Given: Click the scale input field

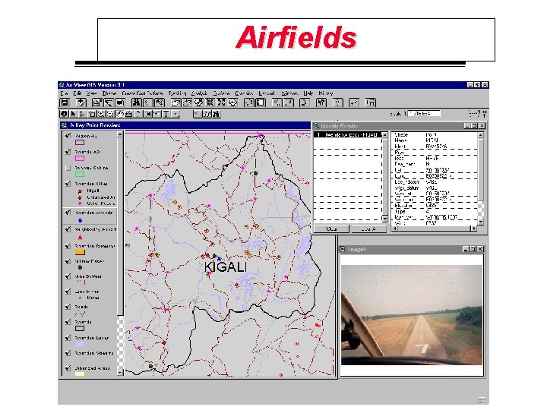Looking at the screenshot, I should (x=424, y=113).
